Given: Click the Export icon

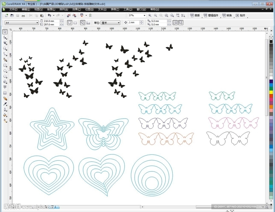Looking at the screenshot, I should coord(74,15).
